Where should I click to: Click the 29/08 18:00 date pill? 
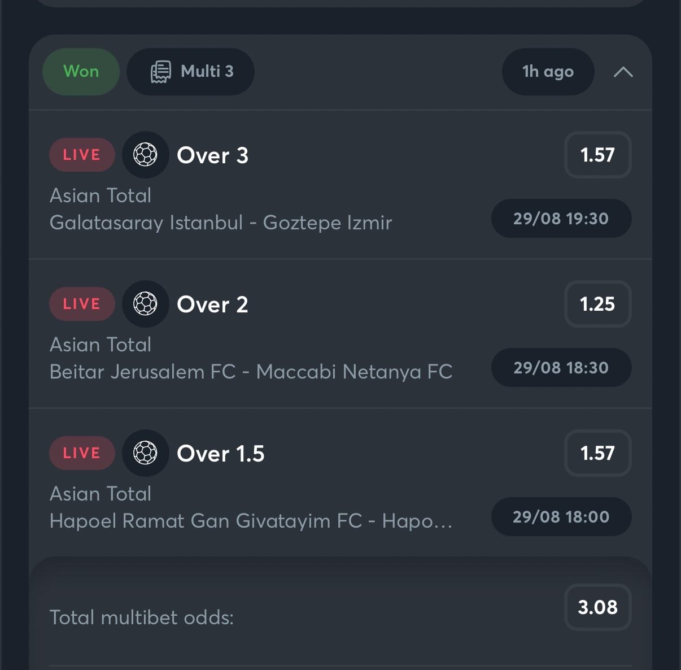point(561,517)
